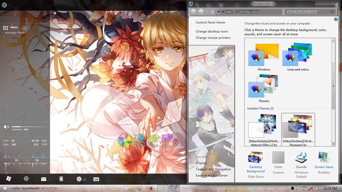Click the Installed Themes (2) group header

click(260, 109)
